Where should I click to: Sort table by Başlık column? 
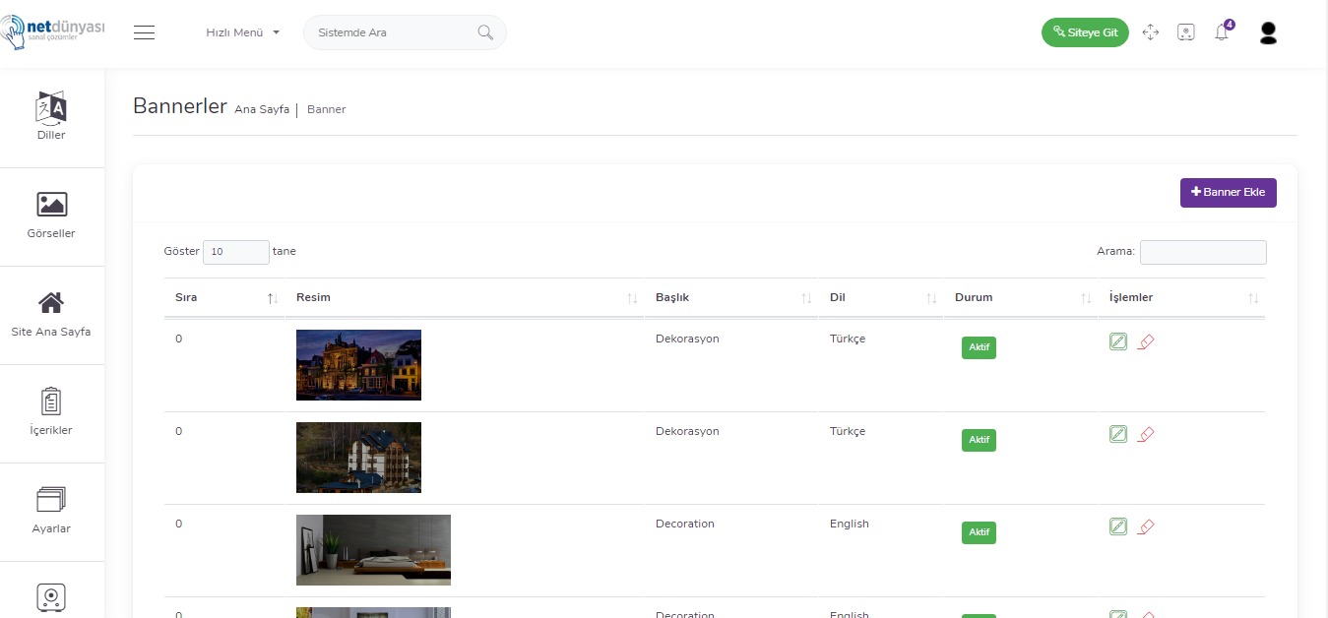[x=731, y=297]
